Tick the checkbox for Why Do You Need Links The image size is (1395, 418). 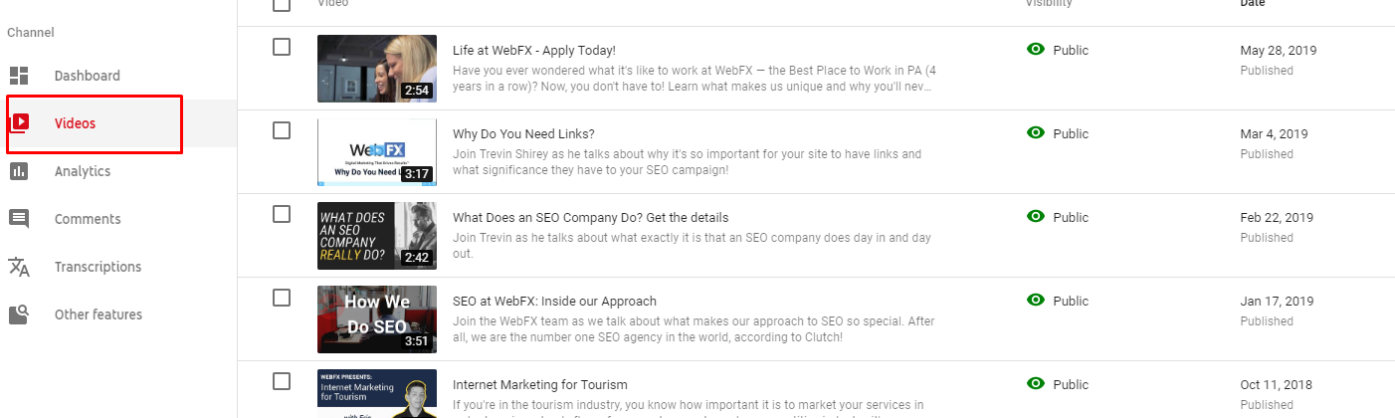[x=282, y=130]
